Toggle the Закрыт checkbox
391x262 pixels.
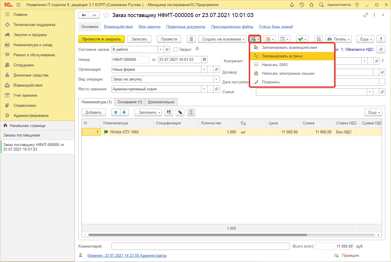pyautogui.click(x=175, y=50)
